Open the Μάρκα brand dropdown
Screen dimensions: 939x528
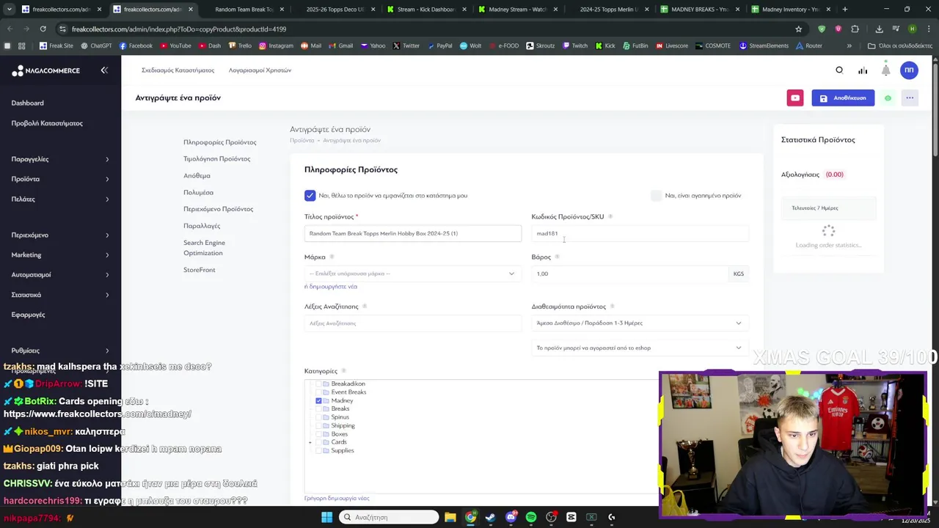412,274
